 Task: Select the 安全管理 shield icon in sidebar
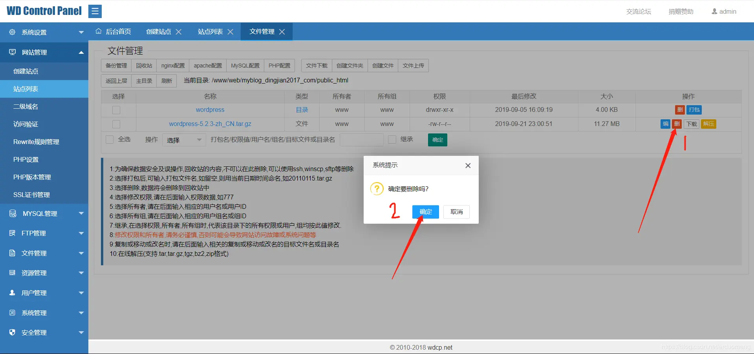[12, 332]
